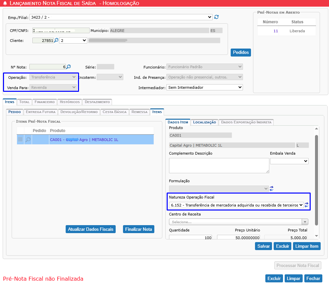Click the Complemento Descrição text area

point(219,165)
